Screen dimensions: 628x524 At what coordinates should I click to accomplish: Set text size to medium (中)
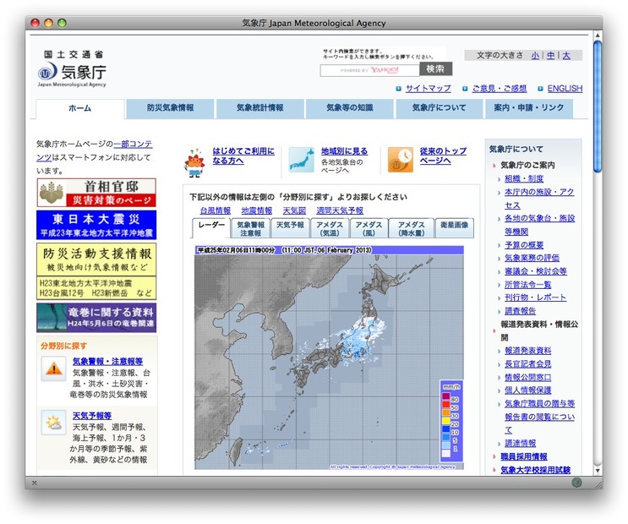[551, 55]
